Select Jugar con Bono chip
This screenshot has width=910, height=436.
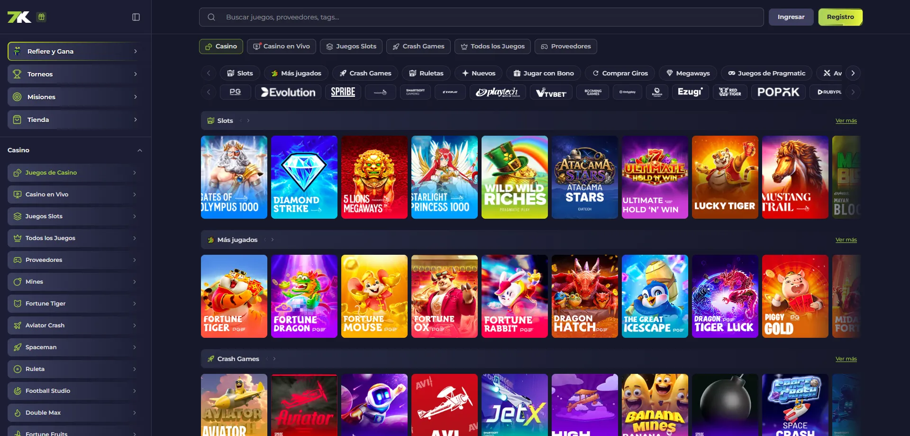(x=544, y=73)
